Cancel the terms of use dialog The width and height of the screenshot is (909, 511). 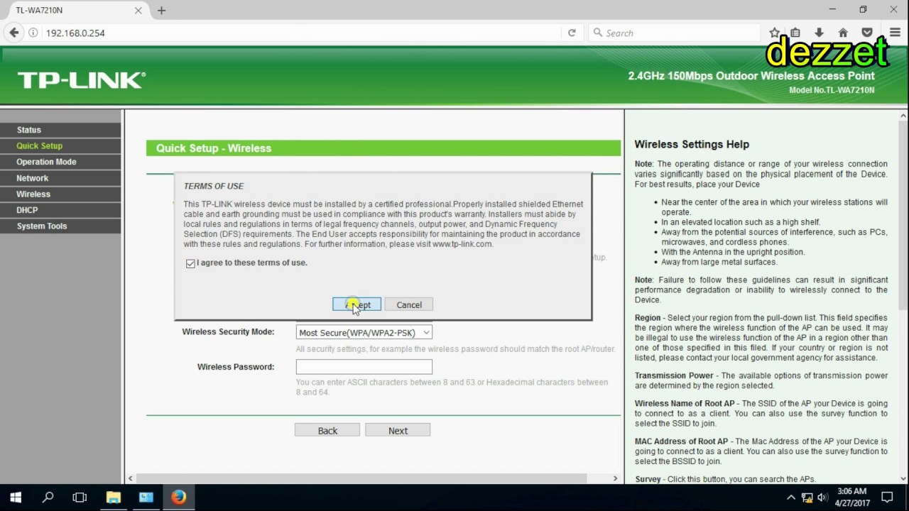click(409, 304)
